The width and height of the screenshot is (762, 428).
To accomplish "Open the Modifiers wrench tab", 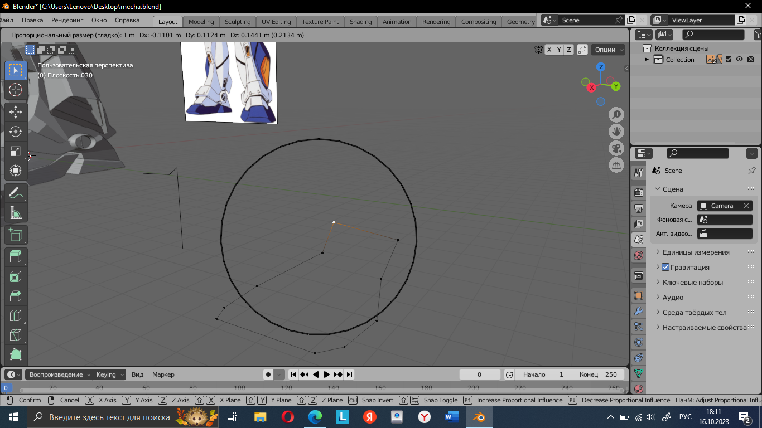I will pyautogui.click(x=639, y=311).
